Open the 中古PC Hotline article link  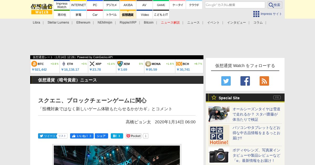[257, 133]
